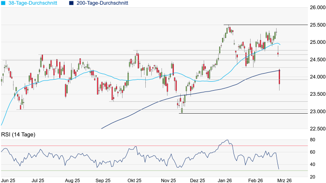Viewport: 326px width, 183px height.
Task: Click the Jun 25 date label
Action: click(x=9, y=180)
